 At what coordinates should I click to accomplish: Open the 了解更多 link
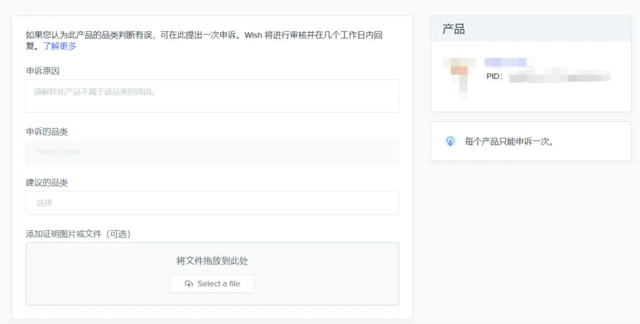60,46
